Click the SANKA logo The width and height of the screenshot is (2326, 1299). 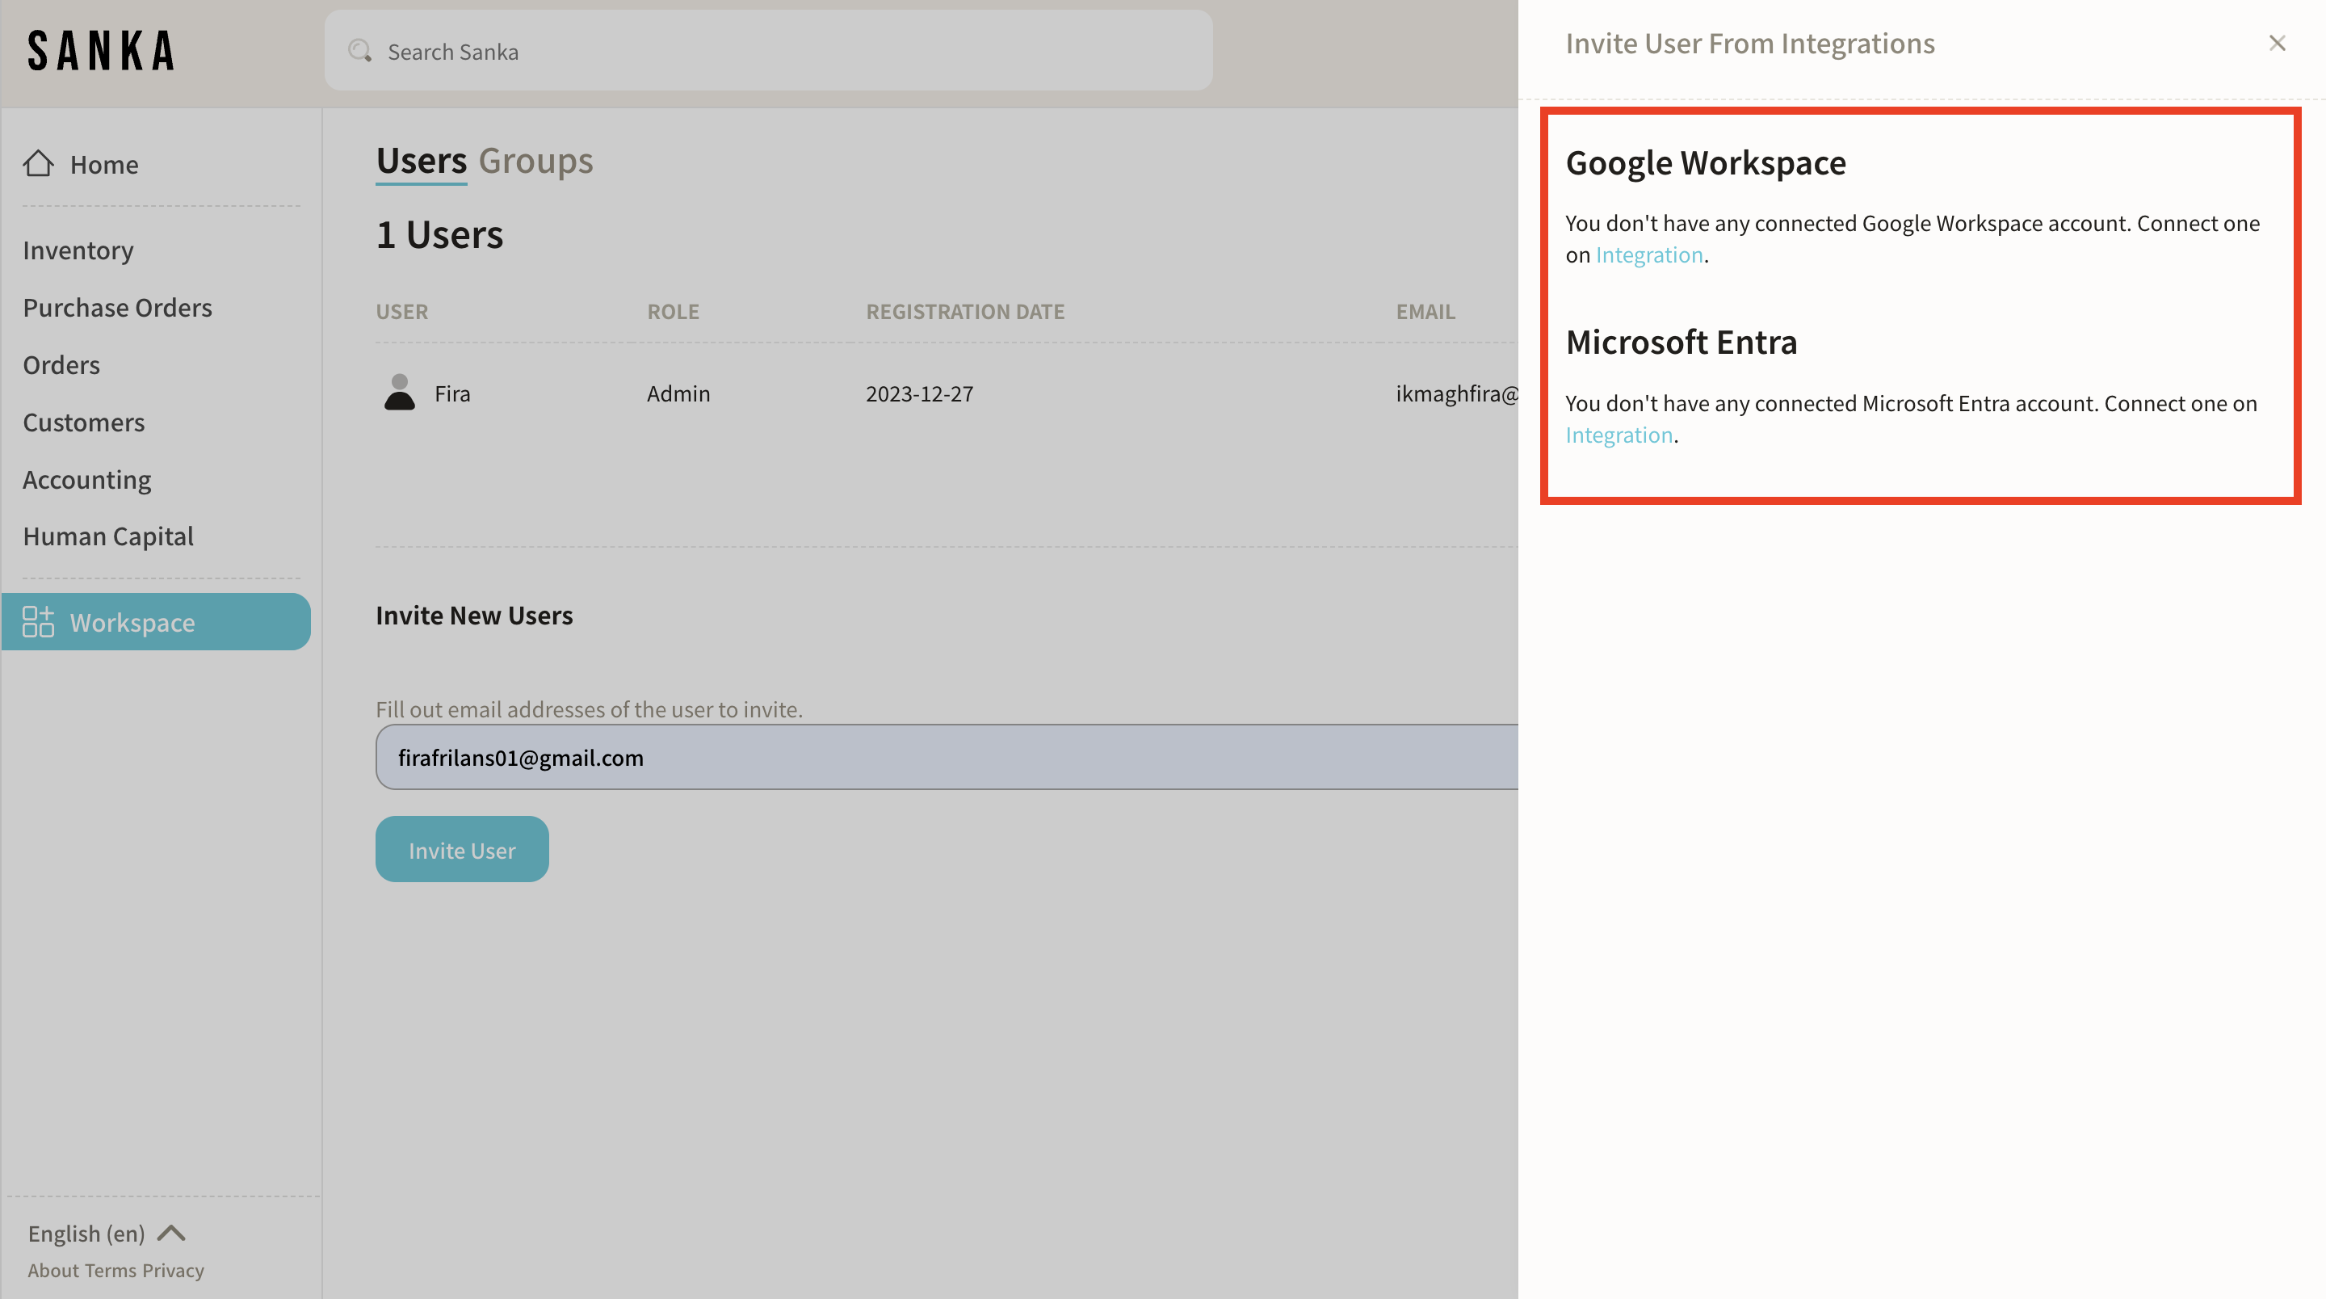tap(101, 51)
